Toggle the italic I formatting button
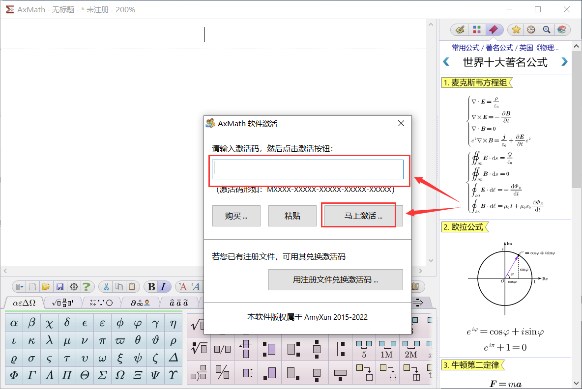The height and width of the screenshot is (389, 582). [x=163, y=287]
